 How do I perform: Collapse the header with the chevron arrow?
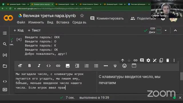(x=175, y=31)
